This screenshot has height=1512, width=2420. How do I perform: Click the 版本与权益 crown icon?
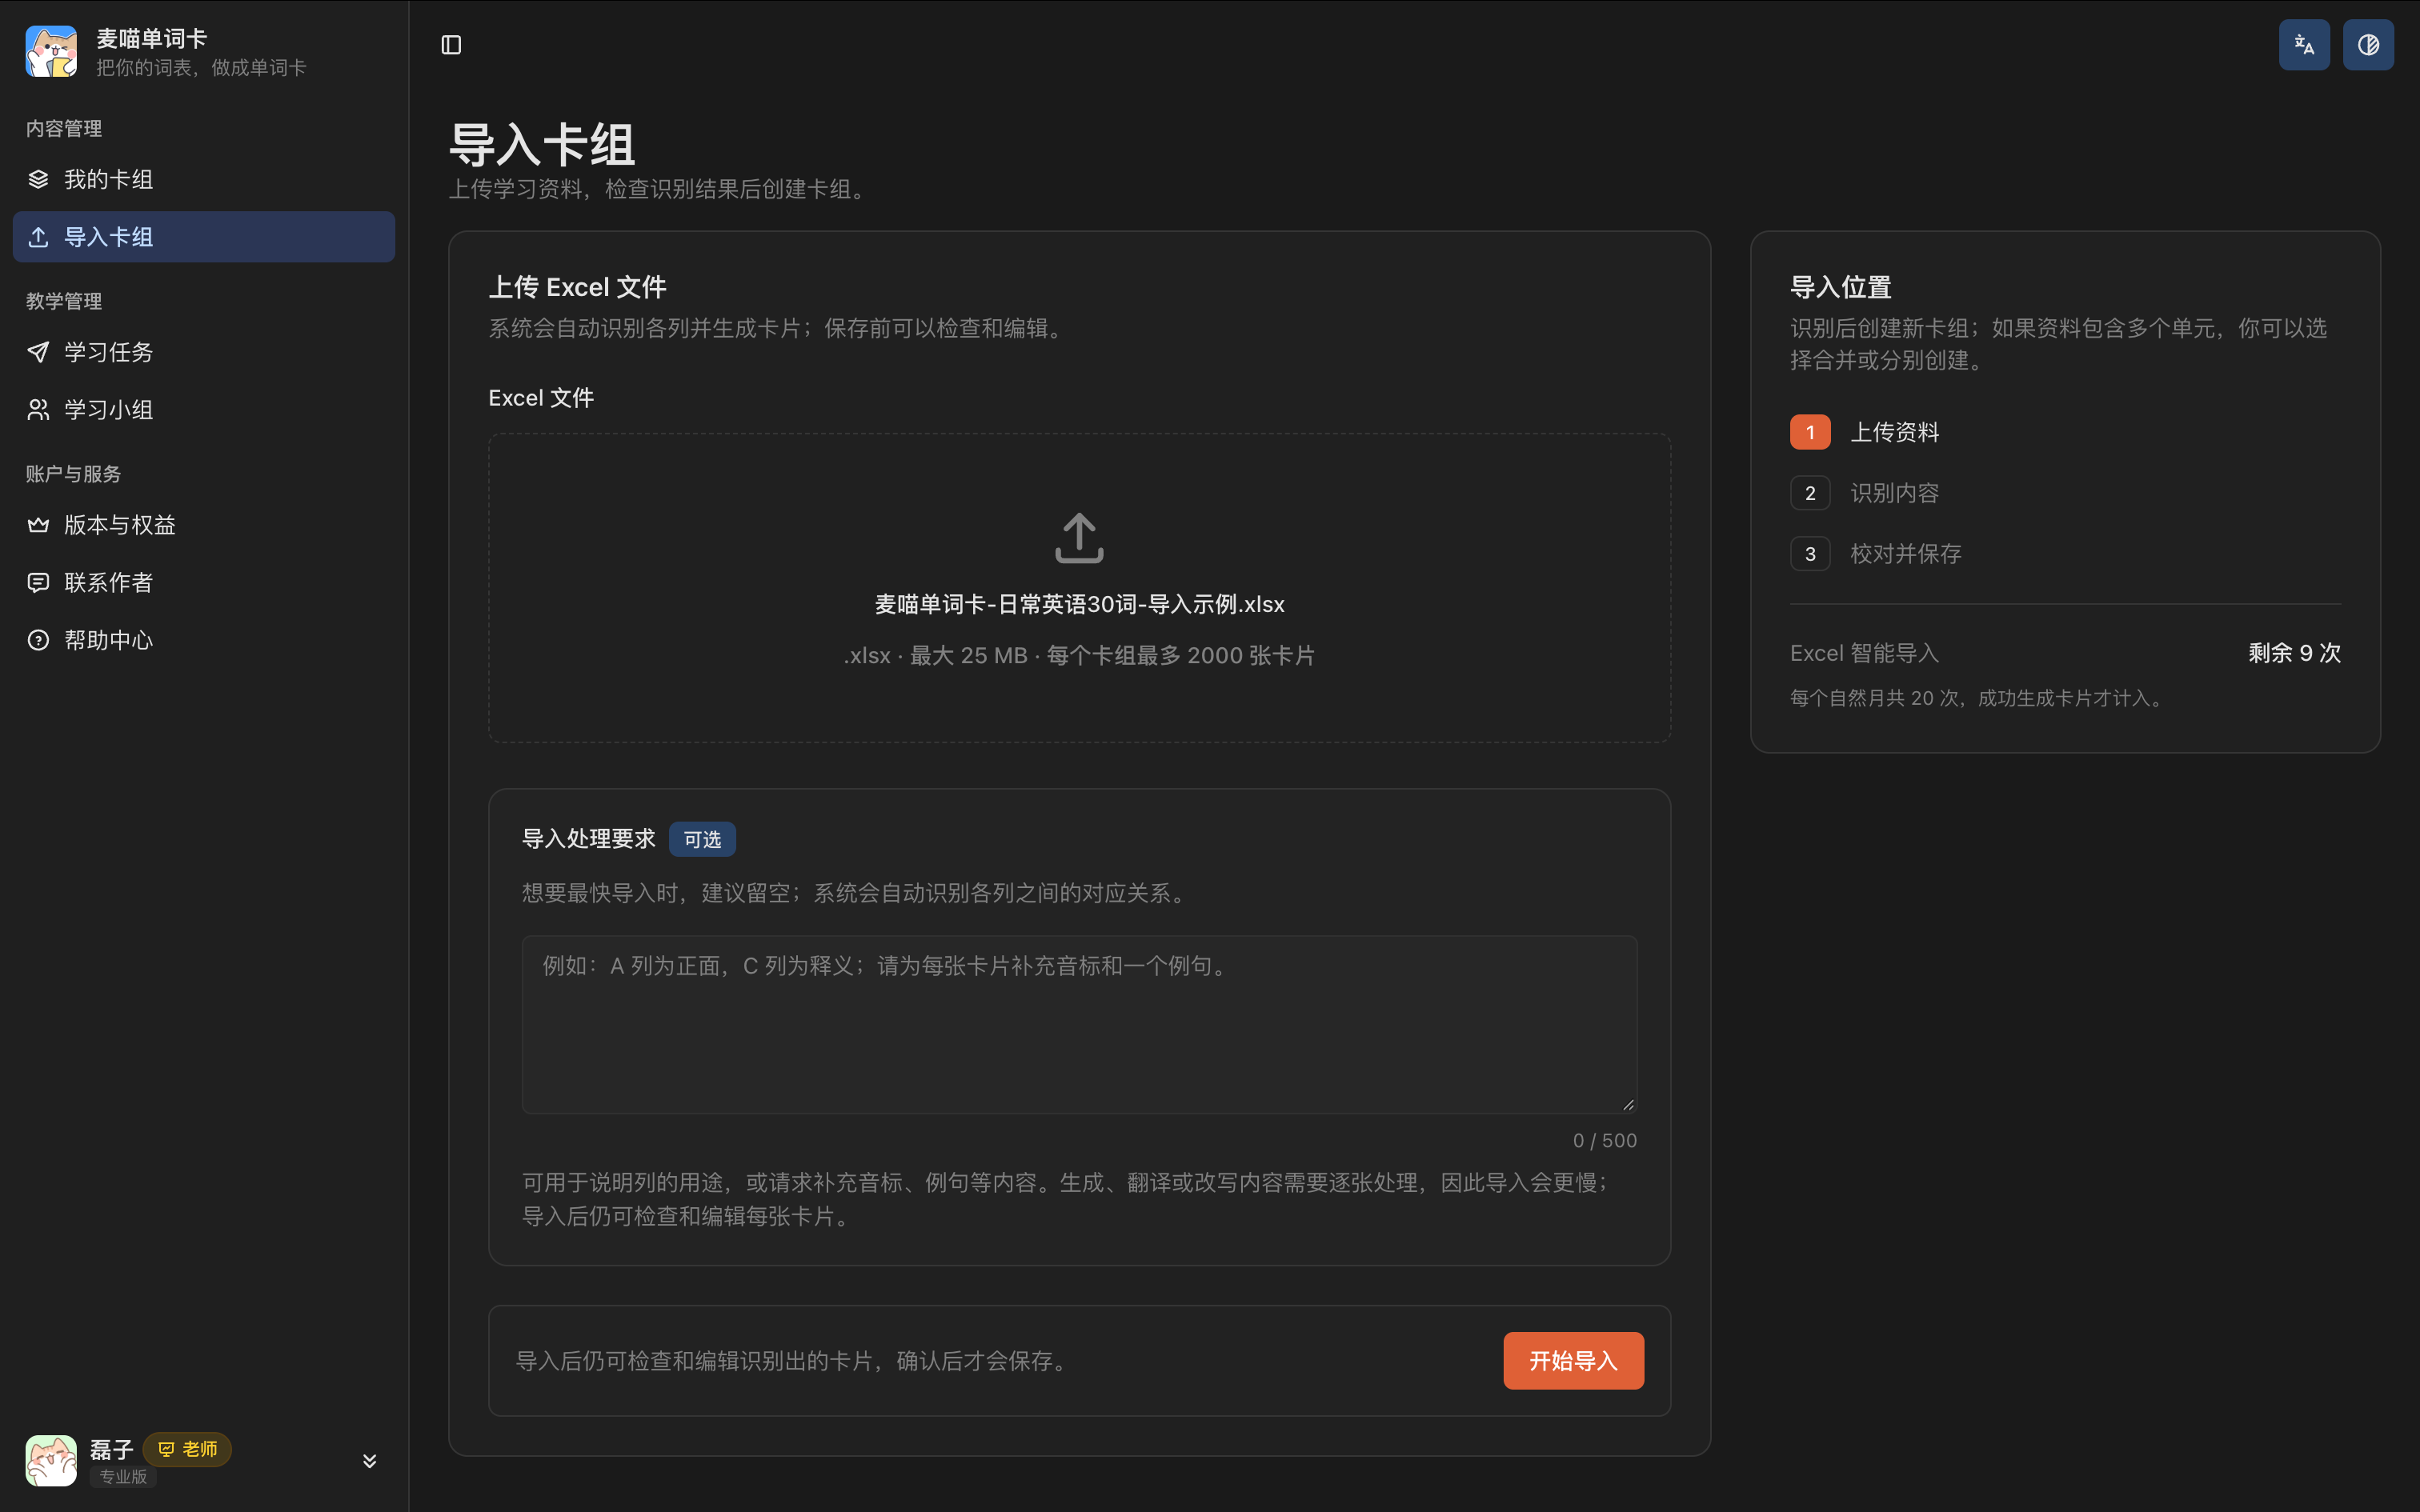tap(38, 525)
